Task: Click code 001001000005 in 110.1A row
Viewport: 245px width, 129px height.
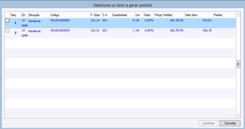Action: tap(60, 20)
